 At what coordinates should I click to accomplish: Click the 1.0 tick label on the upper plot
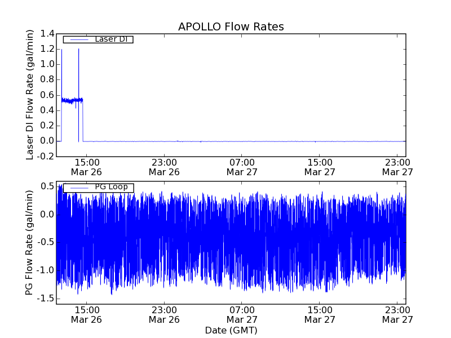coord(47,64)
